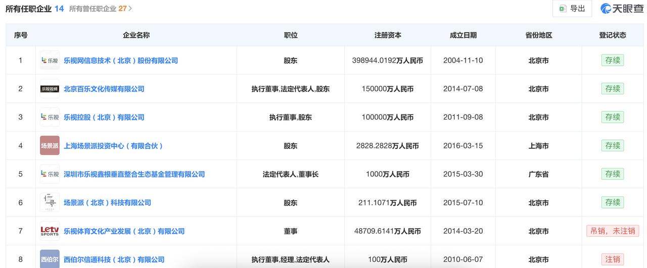The width and height of the screenshot is (647, 268).
Task: Click the 成立日期 column header
Action: tap(463, 35)
